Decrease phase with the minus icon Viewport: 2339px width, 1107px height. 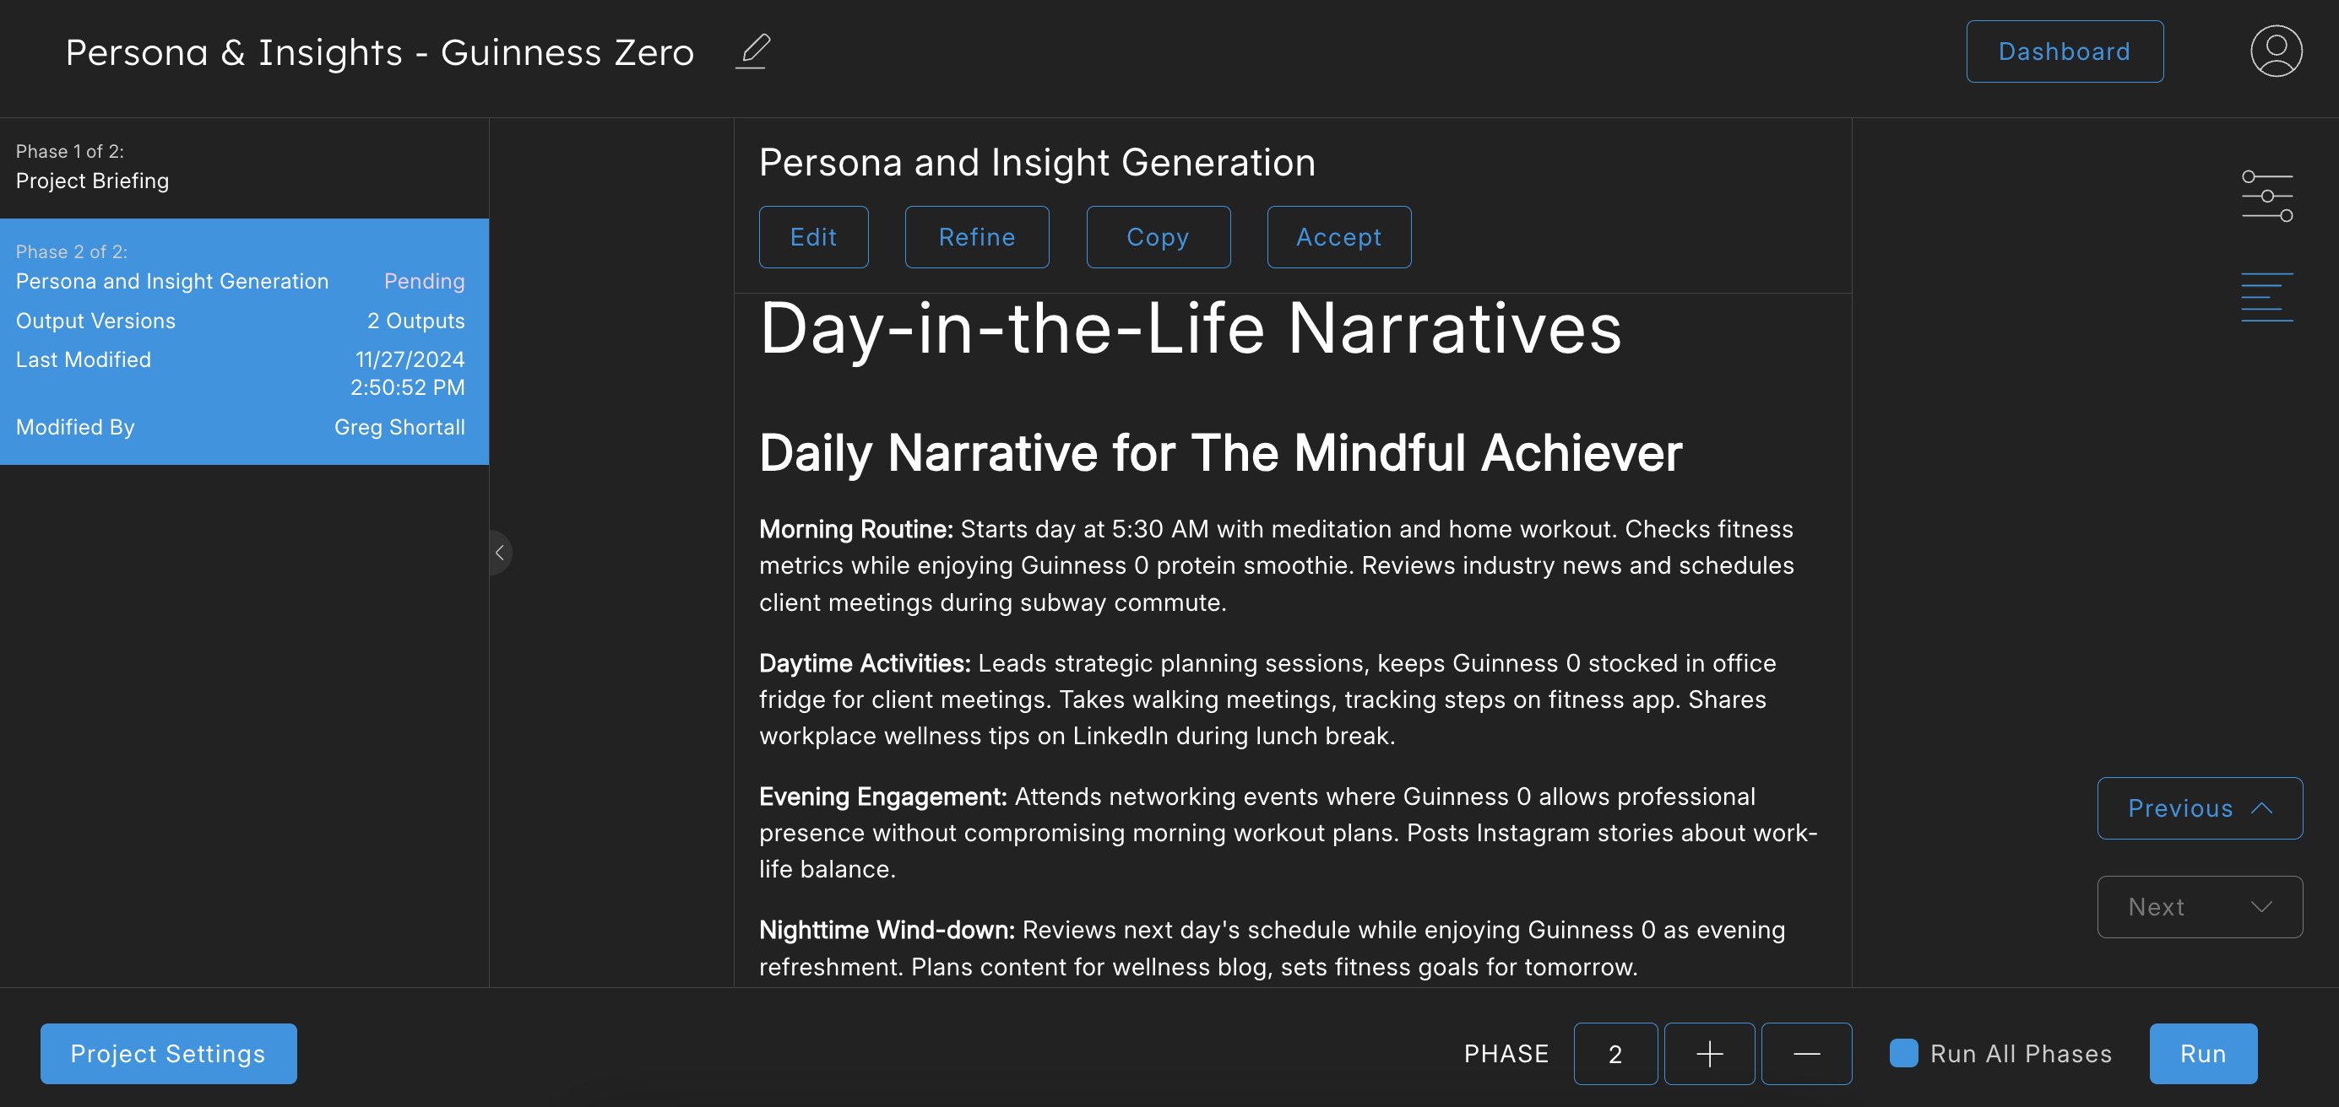pos(1806,1054)
